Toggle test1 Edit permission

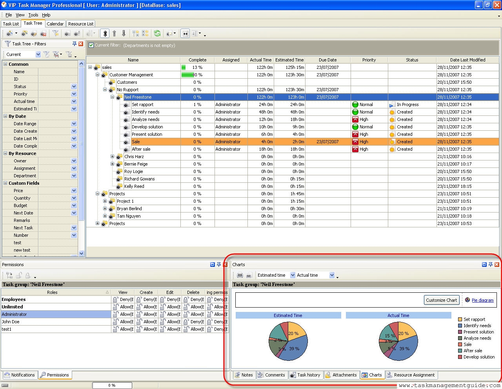[170, 329]
